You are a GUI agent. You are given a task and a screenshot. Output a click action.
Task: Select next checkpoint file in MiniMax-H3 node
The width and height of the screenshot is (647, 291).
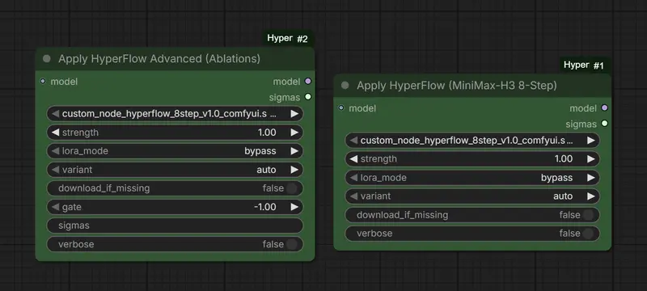pyautogui.click(x=591, y=140)
